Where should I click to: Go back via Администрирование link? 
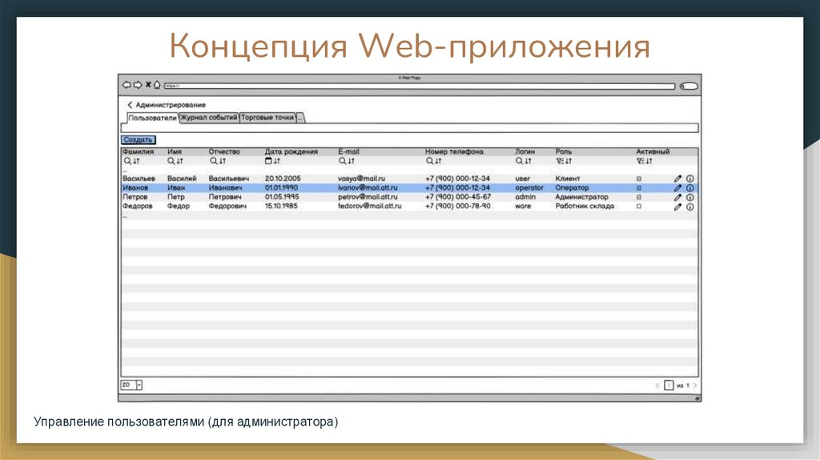(x=167, y=105)
